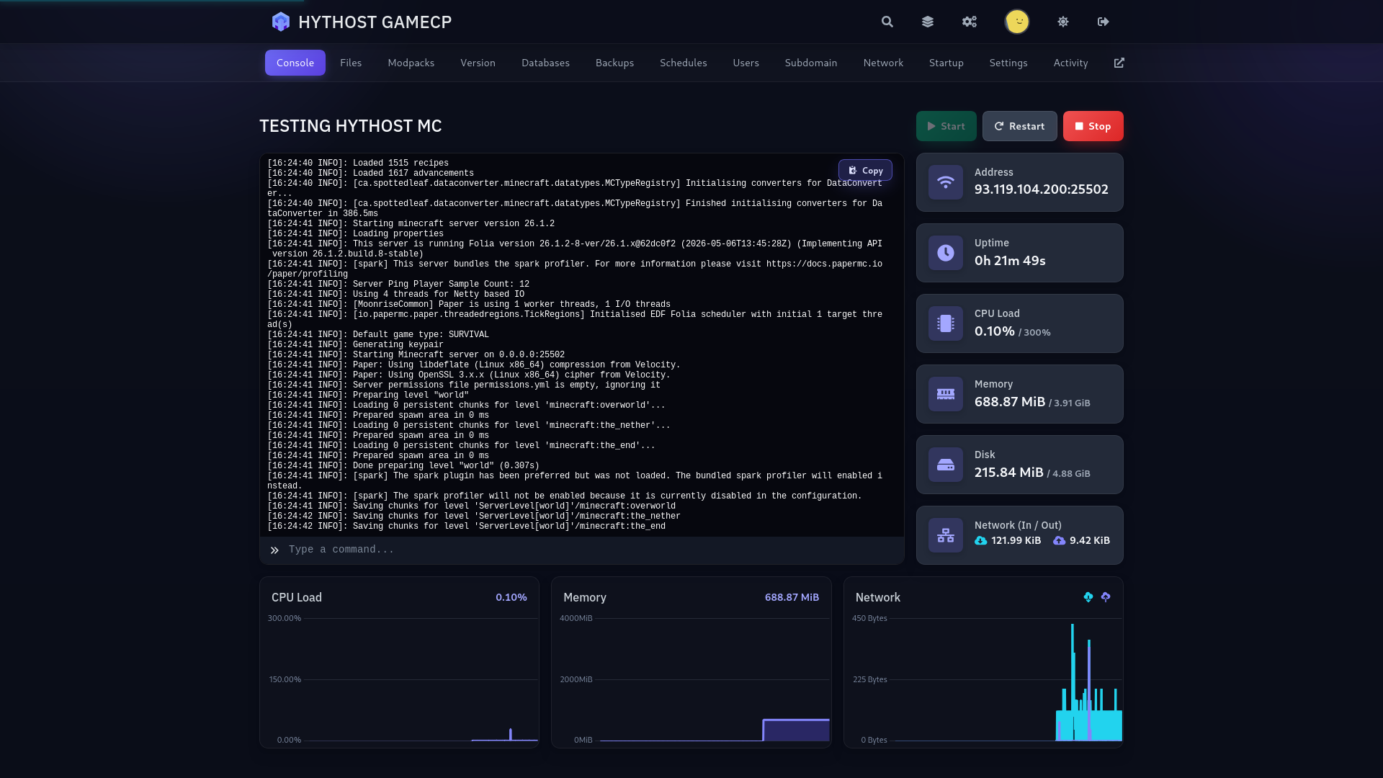Open the Schedules tab

tap(684, 63)
